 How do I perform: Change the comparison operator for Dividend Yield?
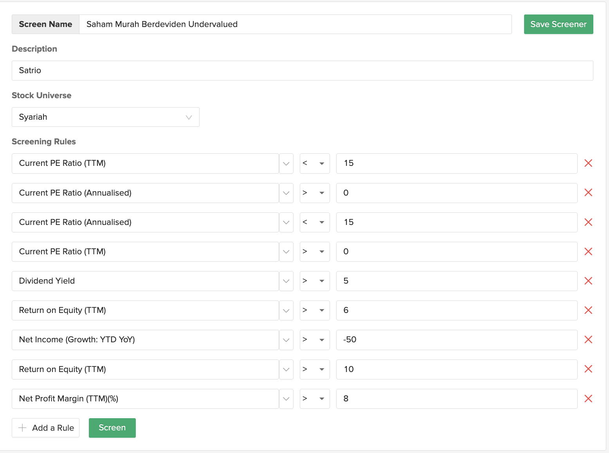[x=314, y=281]
